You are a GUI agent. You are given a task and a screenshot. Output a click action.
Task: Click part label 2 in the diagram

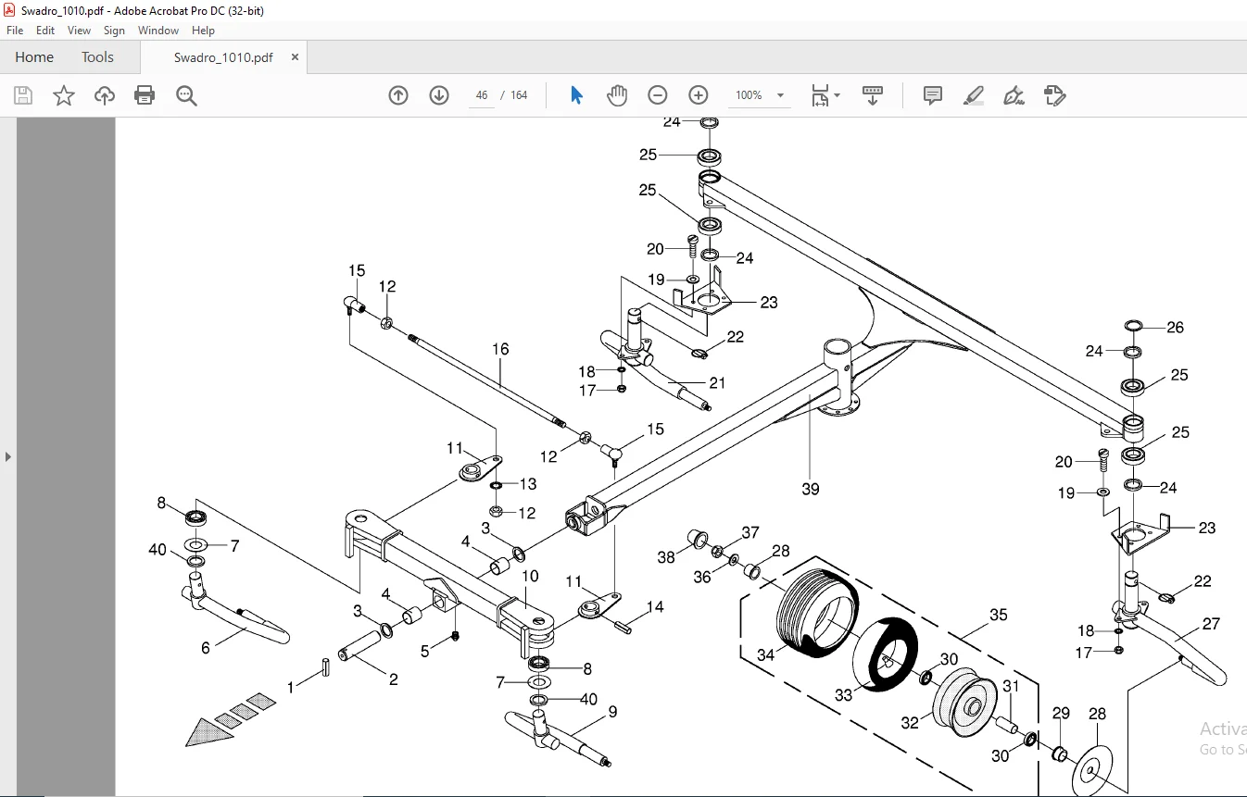(x=394, y=679)
